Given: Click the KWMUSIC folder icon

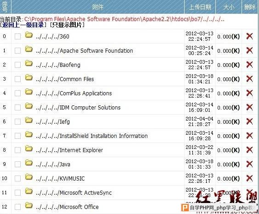Looking at the screenshot, I should pos(29,177).
